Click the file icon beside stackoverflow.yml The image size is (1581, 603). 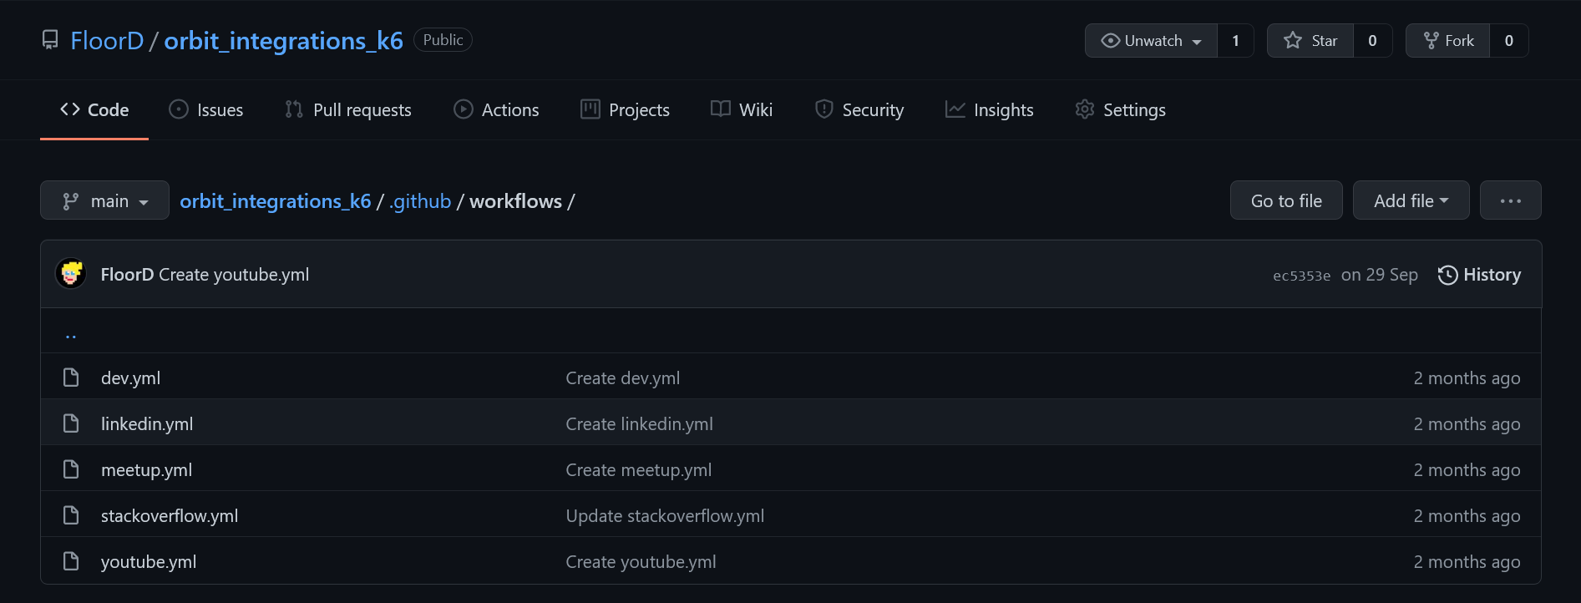[71, 515]
